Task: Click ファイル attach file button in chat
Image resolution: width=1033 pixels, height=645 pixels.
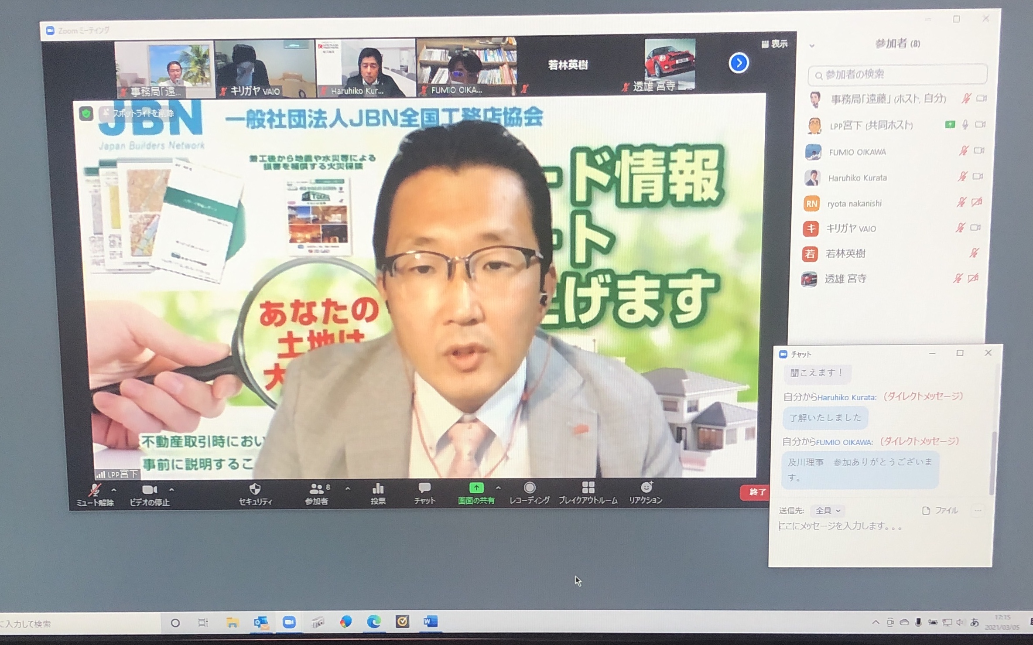Action: pos(940,510)
